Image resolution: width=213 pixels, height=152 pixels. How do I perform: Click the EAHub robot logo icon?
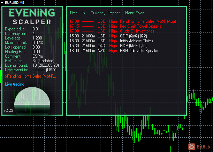pos(192,147)
